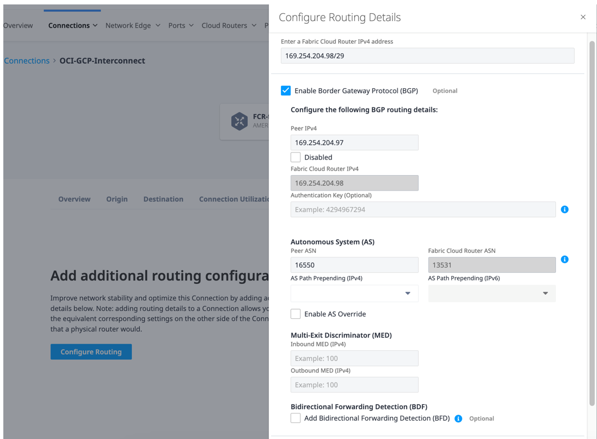Uncheck Enable Border Gateway Protocol checkbox
The image size is (597, 439).
tap(286, 90)
